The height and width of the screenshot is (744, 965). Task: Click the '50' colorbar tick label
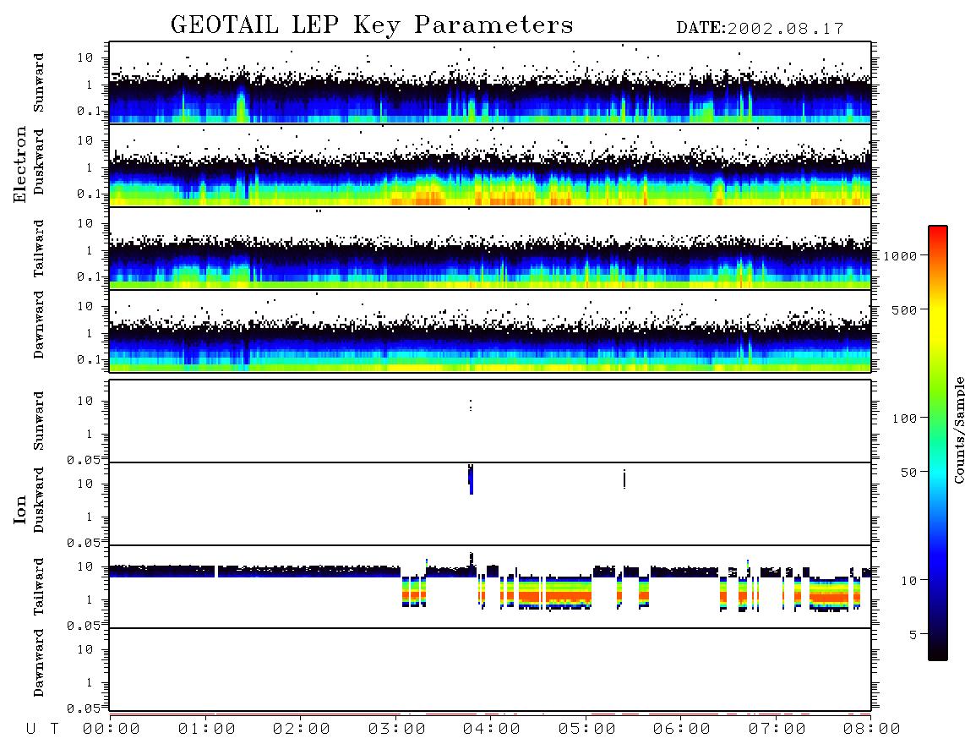(908, 473)
